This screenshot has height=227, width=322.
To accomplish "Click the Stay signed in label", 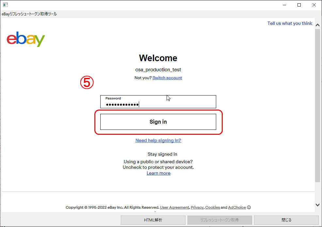I will 162,154.
